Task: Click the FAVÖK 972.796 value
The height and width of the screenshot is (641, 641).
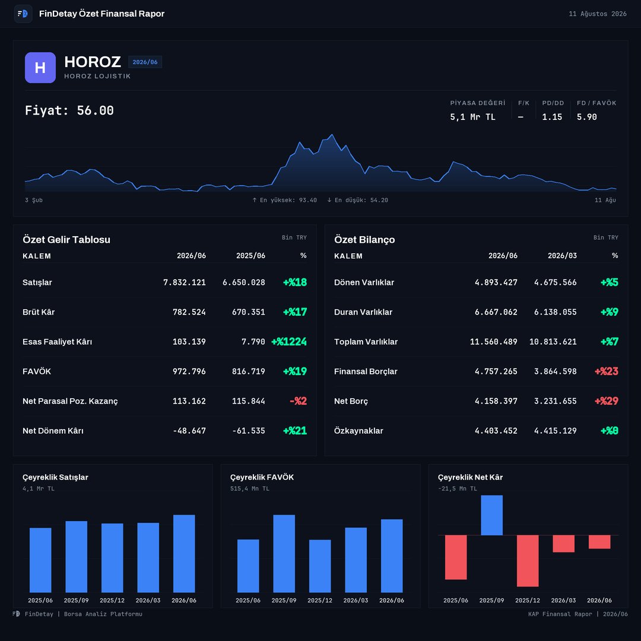Action: (189, 371)
